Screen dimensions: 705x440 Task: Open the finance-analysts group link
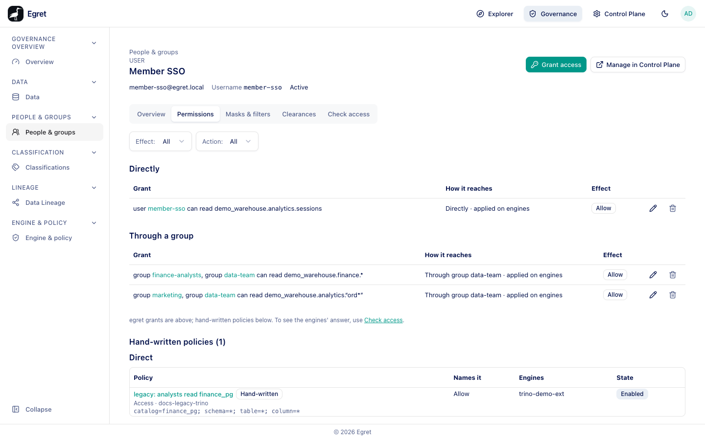point(177,275)
